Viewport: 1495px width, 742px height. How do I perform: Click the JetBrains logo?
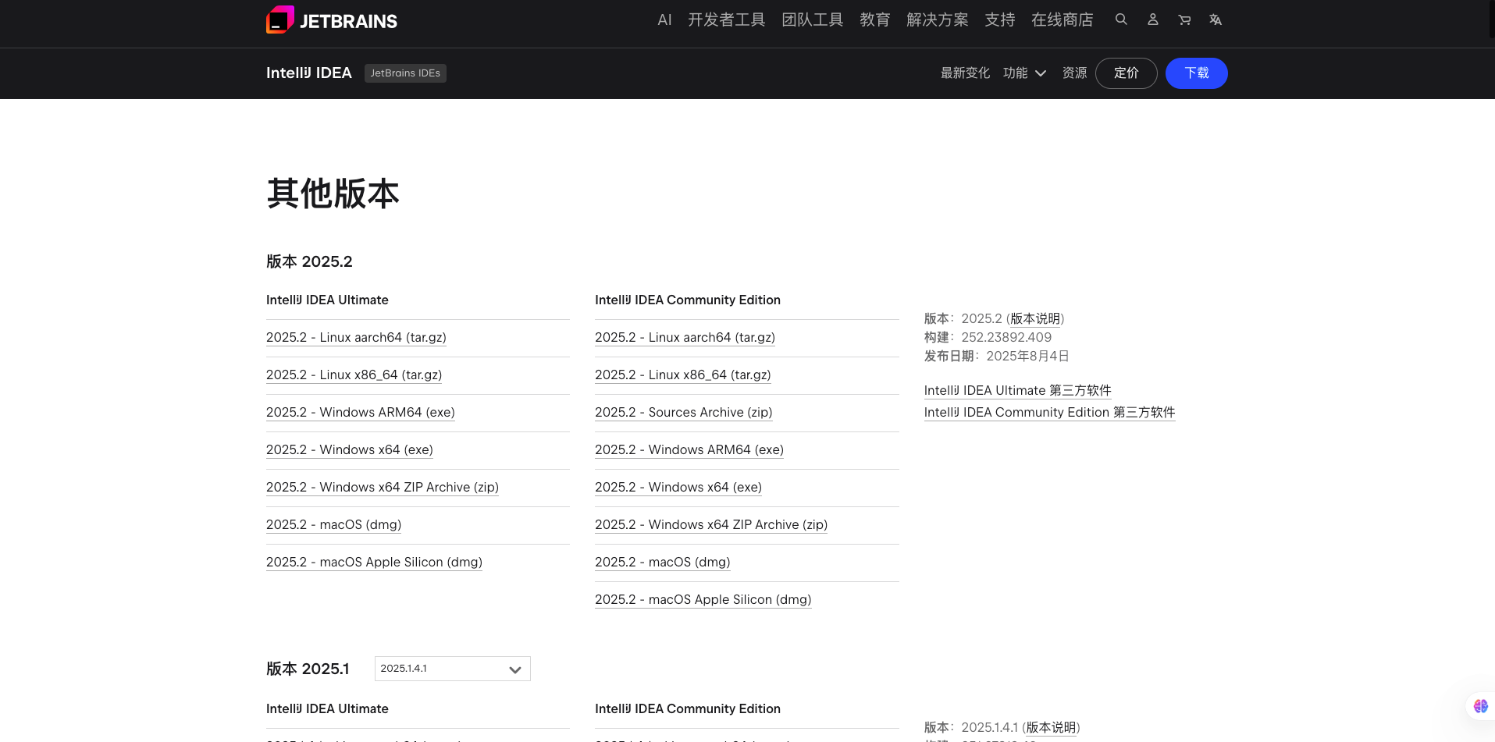(332, 20)
